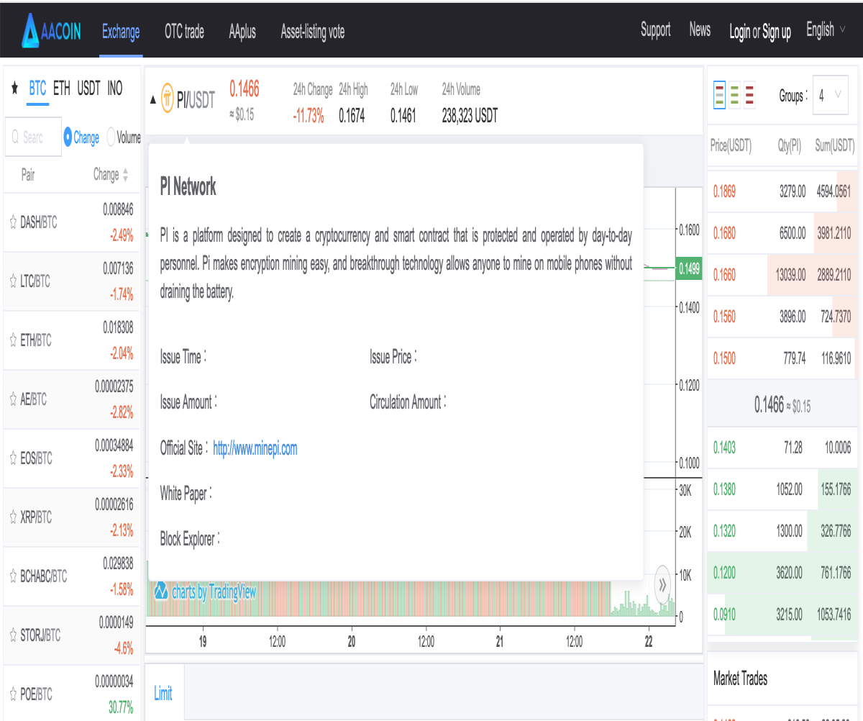Click the Market Trades heading
This screenshot has width=863, height=721.
[x=740, y=679]
